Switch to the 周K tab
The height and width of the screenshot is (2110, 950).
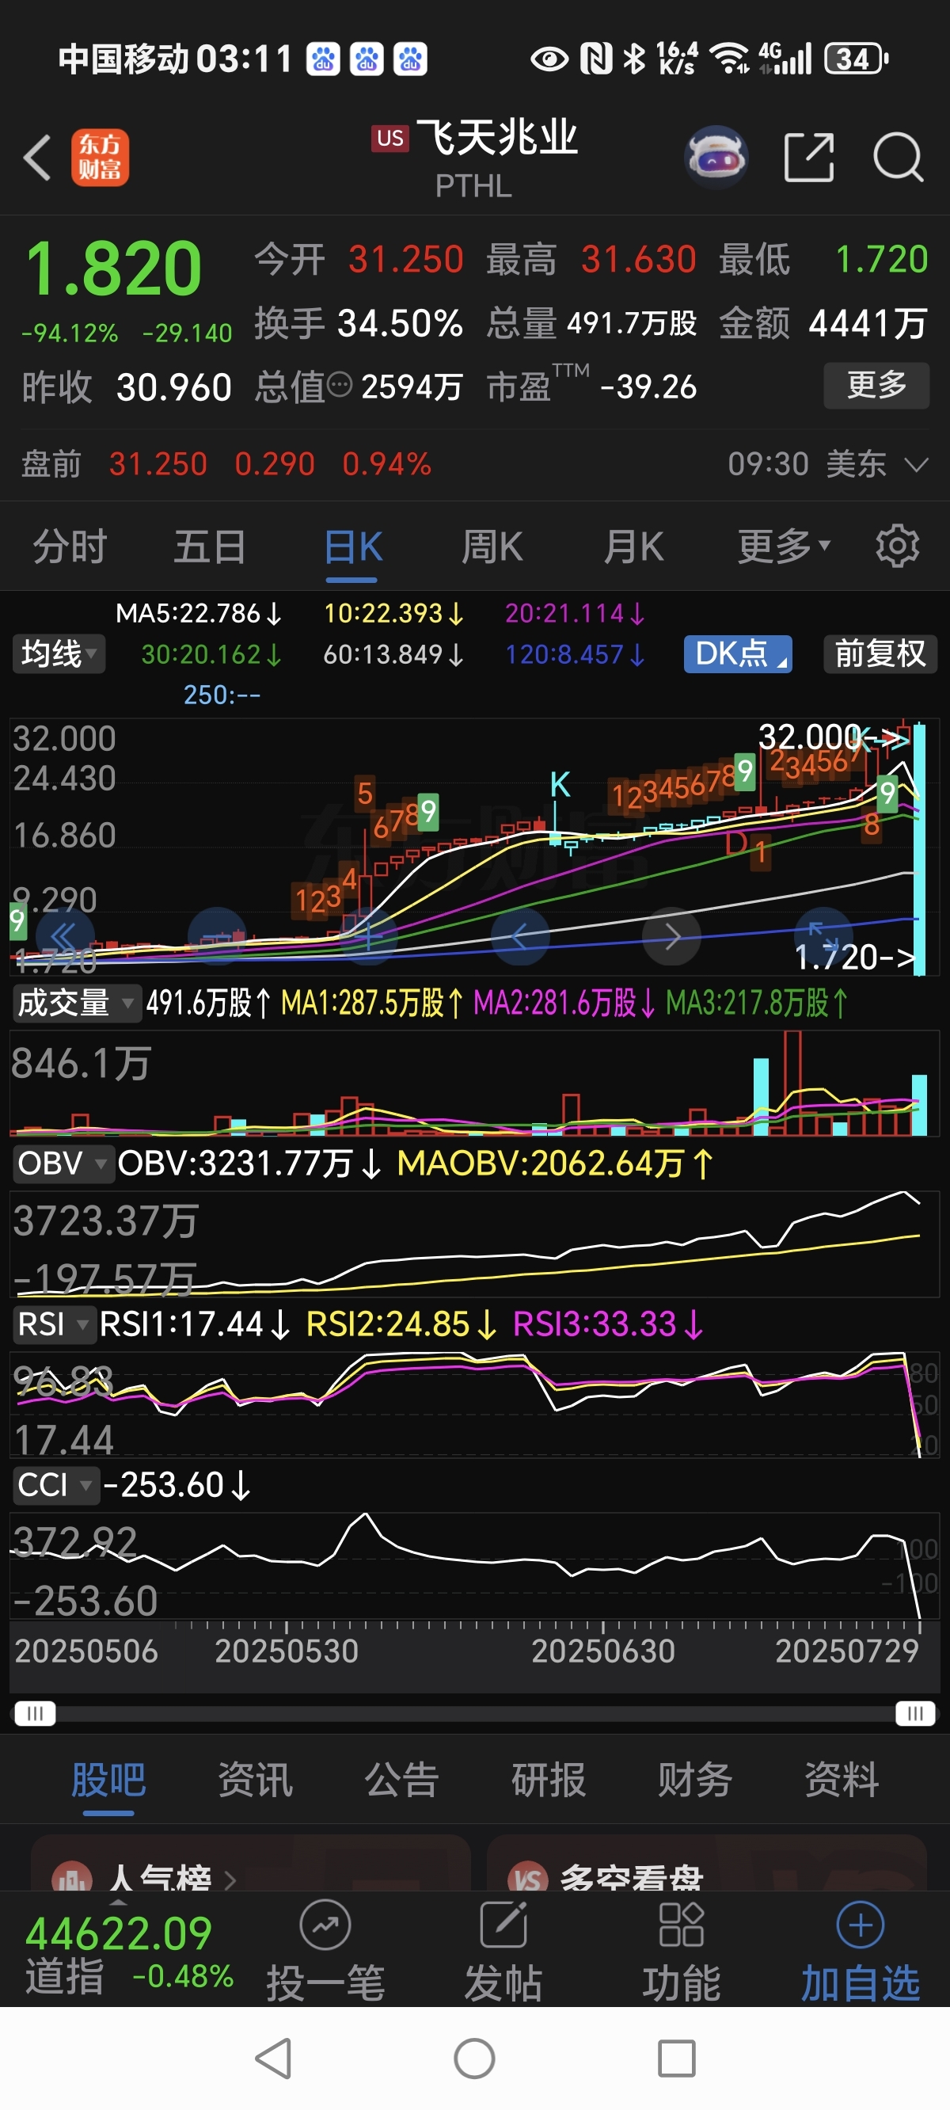(x=492, y=546)
